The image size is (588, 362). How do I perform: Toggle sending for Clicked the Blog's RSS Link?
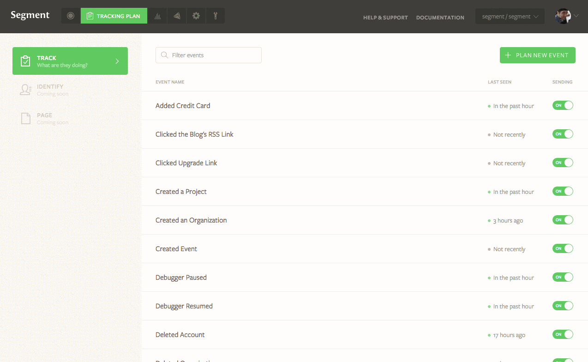pyautogui.click(x=563, y=134)
